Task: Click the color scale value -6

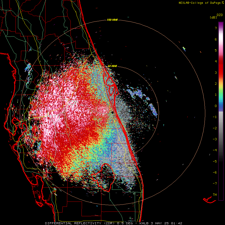Action: coord(215,172)
